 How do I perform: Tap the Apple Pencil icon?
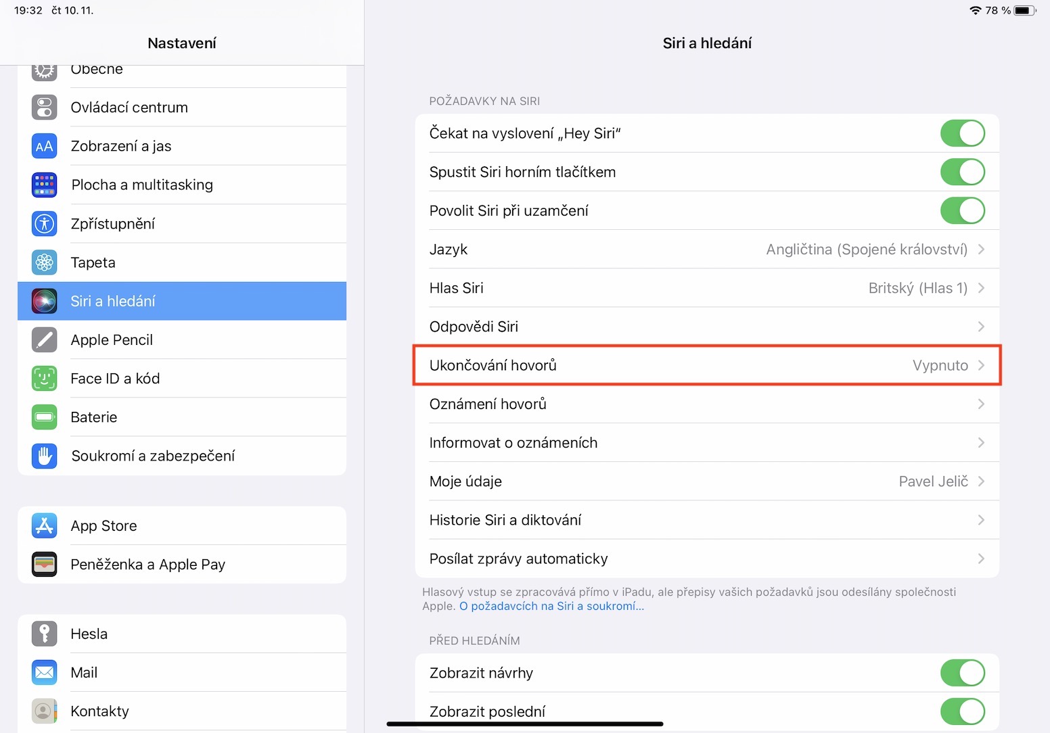pyautogui.click(x=45, y=340)
